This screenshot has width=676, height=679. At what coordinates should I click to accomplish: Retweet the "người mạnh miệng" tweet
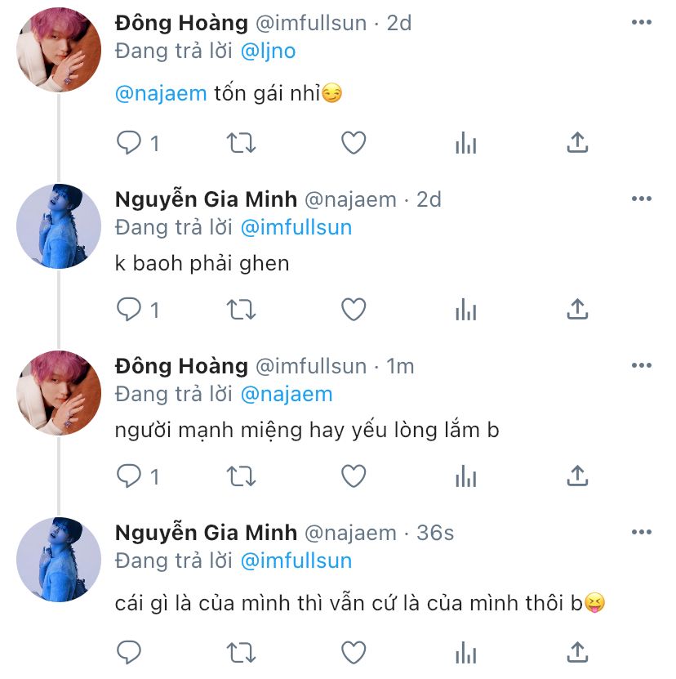click(x=241, y=476)
